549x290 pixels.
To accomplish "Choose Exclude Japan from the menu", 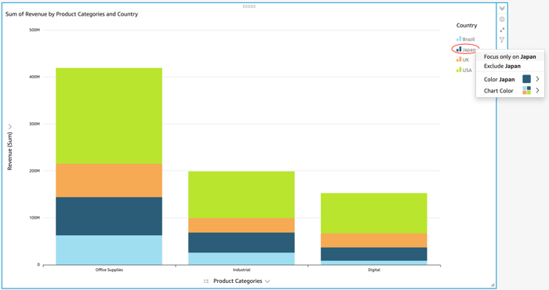I will click(x=510, y=66).
